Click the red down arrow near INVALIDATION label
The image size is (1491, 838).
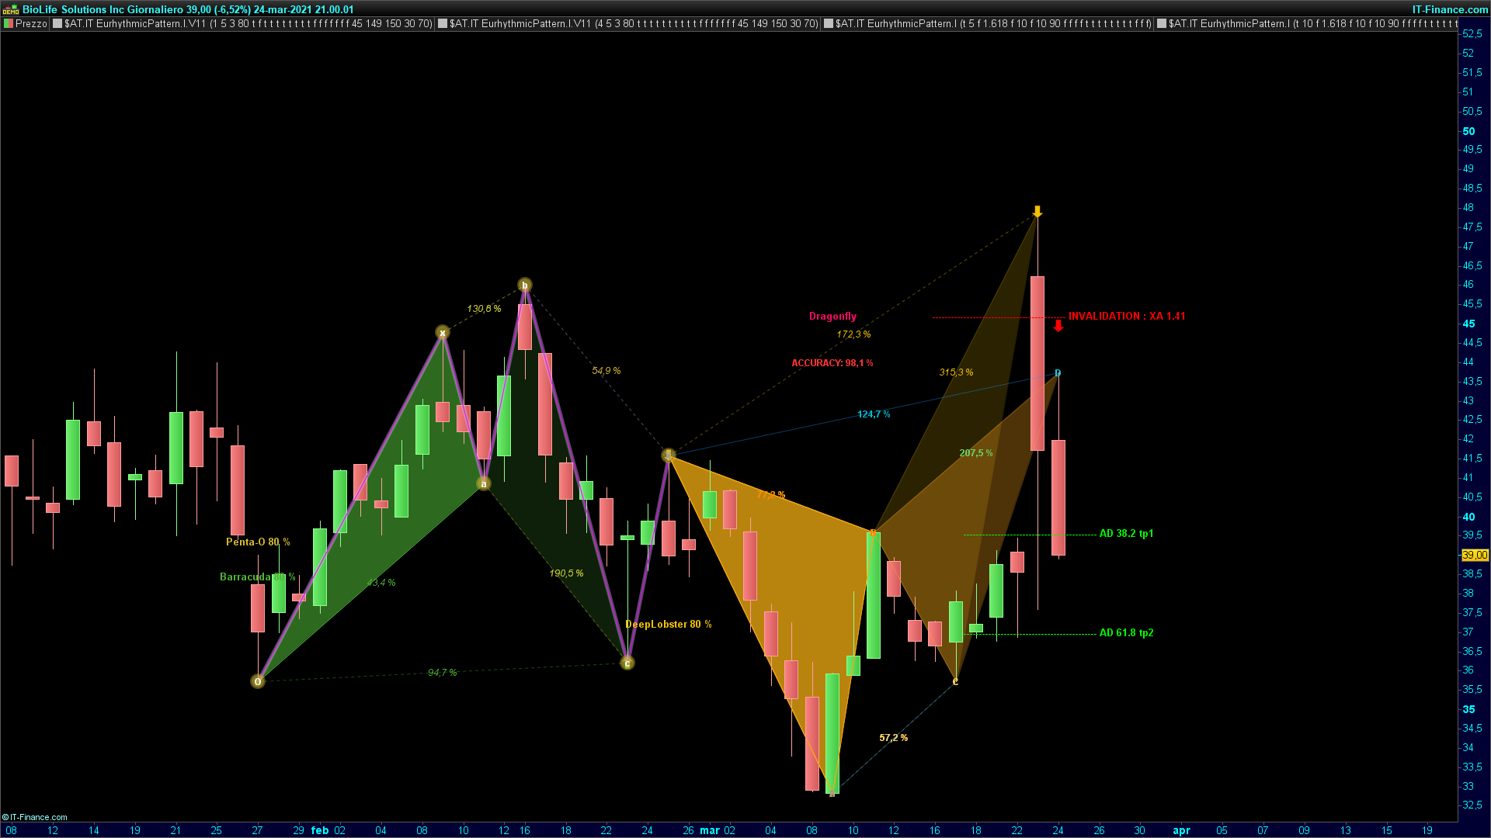[1058, 326]
